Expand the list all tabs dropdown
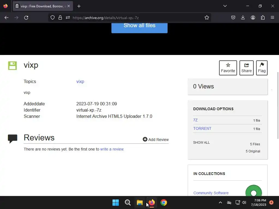The width and height of the screenshot is (279, 209). [225, 6]
